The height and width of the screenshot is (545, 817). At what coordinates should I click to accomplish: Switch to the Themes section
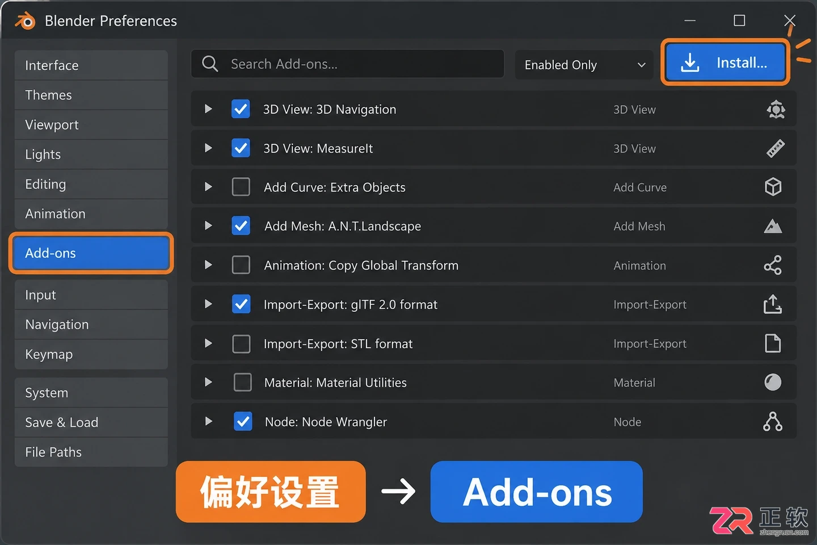91,95
